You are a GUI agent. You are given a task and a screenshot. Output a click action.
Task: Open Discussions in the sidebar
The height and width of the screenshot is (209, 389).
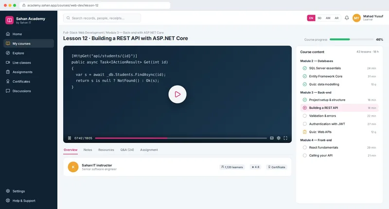click(29, 91)
